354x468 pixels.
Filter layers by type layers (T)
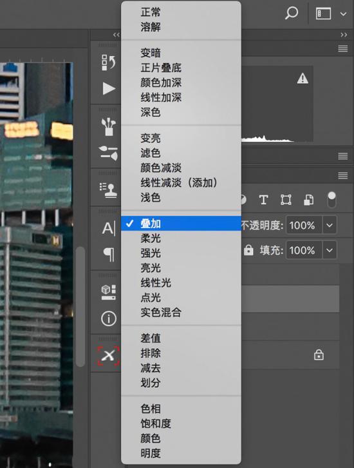(x=263, y=200)
